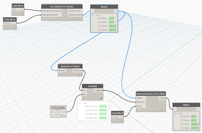This screenshot has width=202, height=133.
Task: Click green Revision ID 245126 at index 0
Action: point(103,106)
